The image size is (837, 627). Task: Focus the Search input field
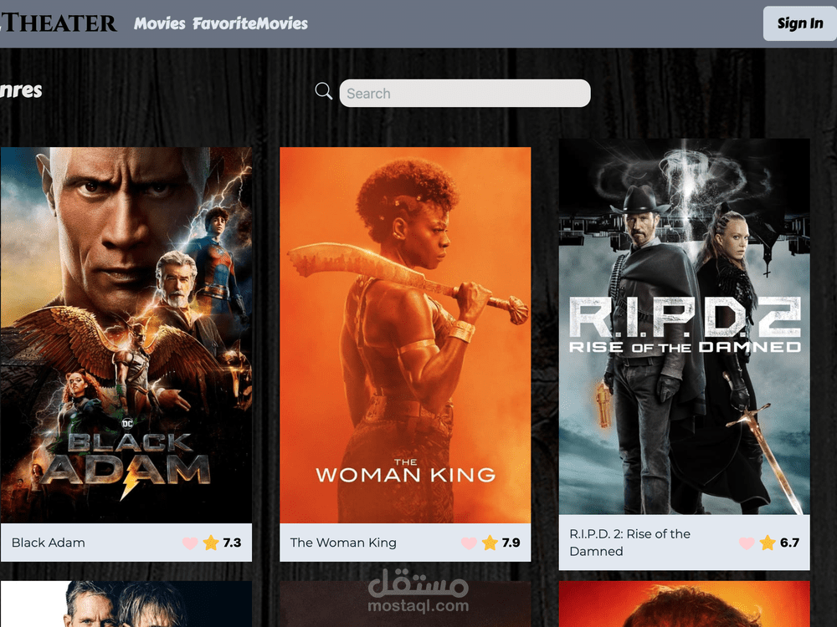pyautogui.click(x=465, y=94)
